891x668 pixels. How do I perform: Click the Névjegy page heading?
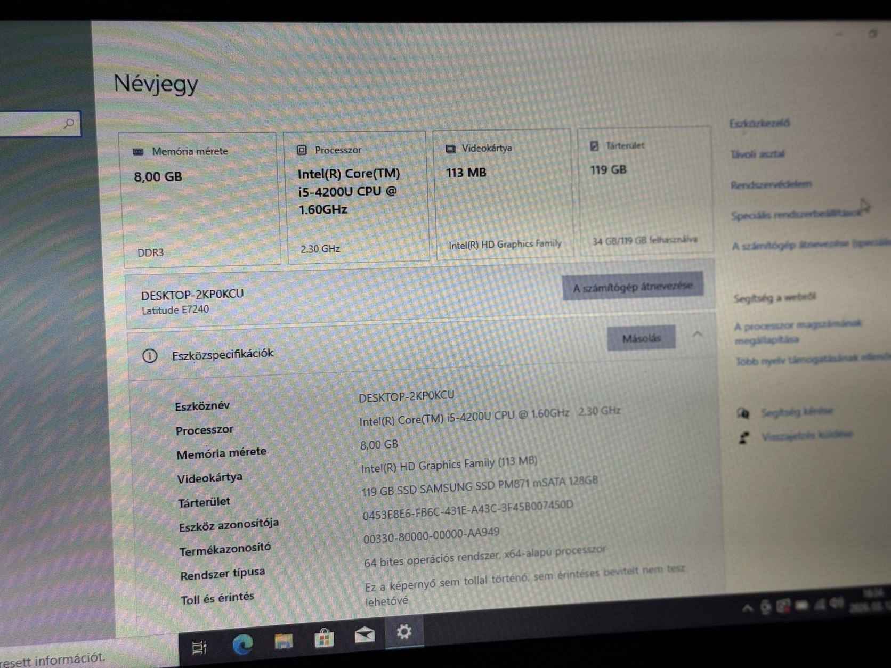click(156, 84)
